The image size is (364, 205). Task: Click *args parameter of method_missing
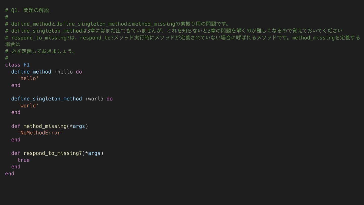pos(77,126)
